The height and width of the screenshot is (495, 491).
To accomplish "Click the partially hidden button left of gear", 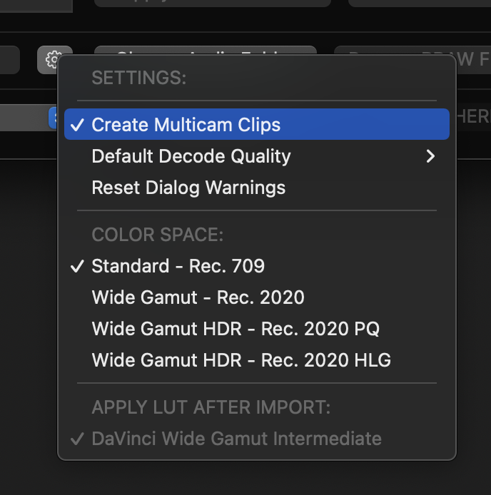I will pyautogui.click(x=9, y=60).
